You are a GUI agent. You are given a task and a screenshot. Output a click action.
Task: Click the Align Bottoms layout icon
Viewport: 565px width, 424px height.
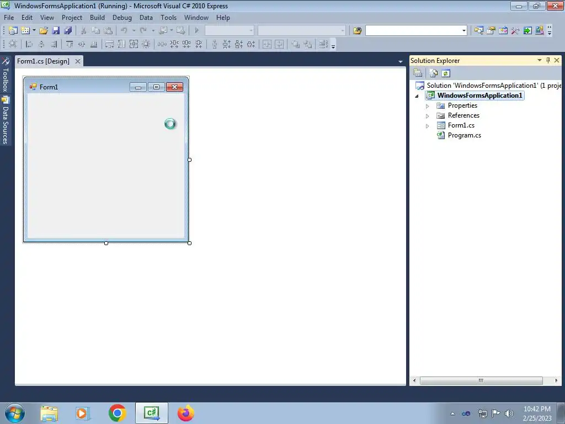[x=94, y=44]
